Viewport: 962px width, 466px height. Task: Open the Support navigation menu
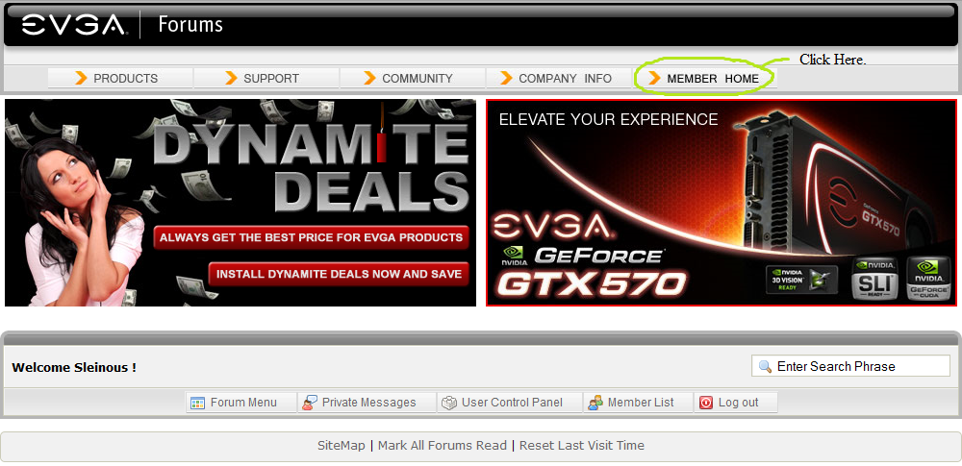[x=270, y=78]
